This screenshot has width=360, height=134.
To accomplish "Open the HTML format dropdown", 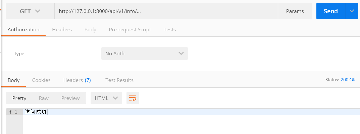I will [x=106, y=98].
